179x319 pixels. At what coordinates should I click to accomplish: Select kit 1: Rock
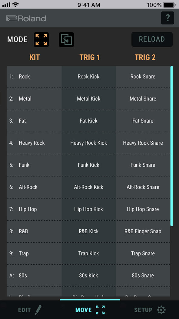click(34, 77)
